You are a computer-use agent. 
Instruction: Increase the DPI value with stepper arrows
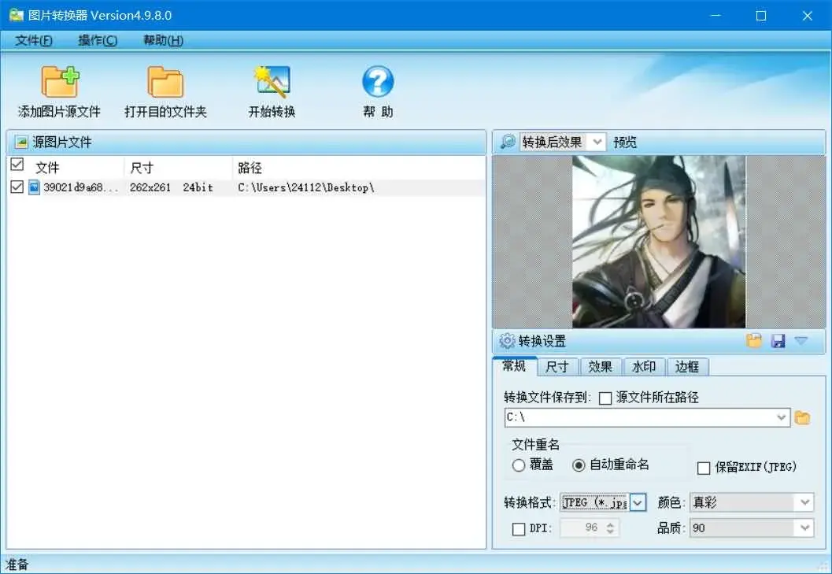point(610,524)
